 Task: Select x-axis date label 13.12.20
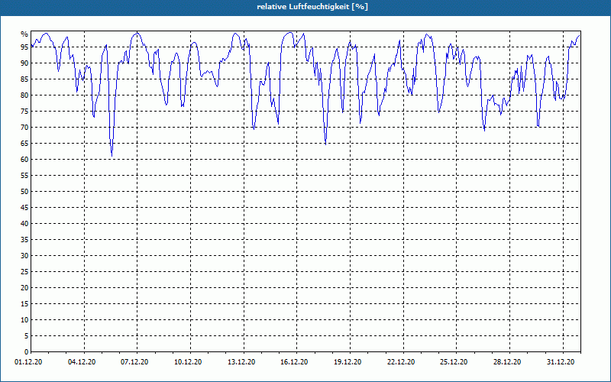(x=241, y=362)
